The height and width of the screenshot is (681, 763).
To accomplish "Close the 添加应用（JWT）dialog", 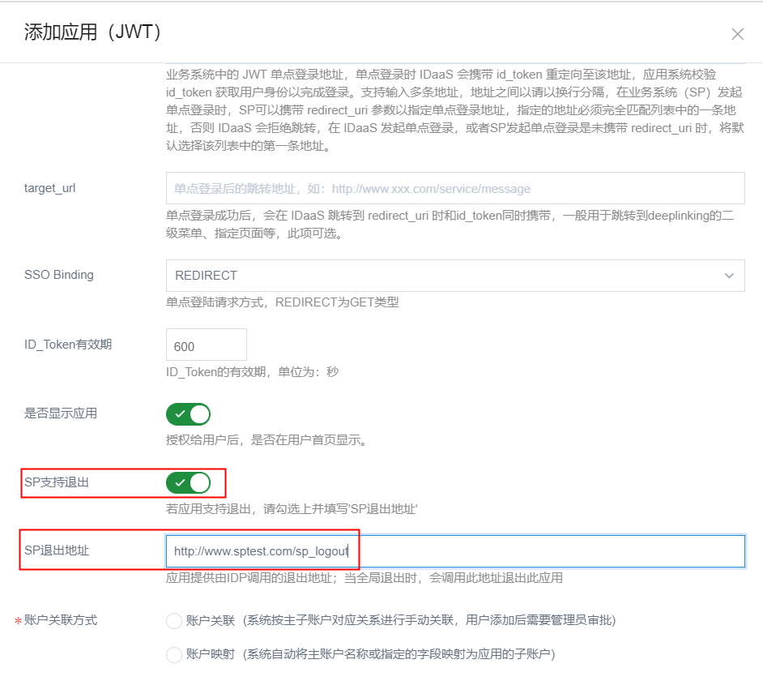I will (737, 34).
